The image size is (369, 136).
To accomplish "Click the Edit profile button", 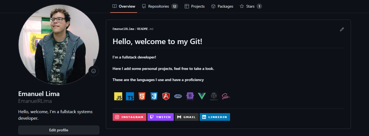I will tap(59, 130).
